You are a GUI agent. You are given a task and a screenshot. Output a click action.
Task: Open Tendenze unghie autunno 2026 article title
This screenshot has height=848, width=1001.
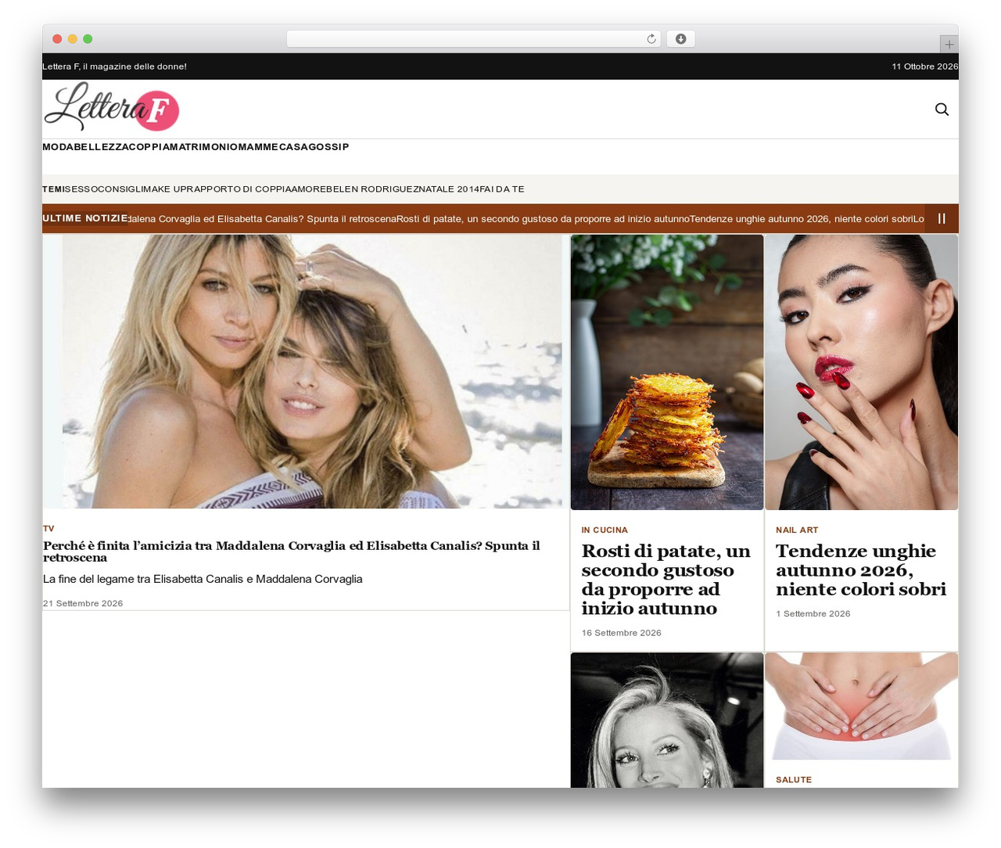[x=861, y=570]
